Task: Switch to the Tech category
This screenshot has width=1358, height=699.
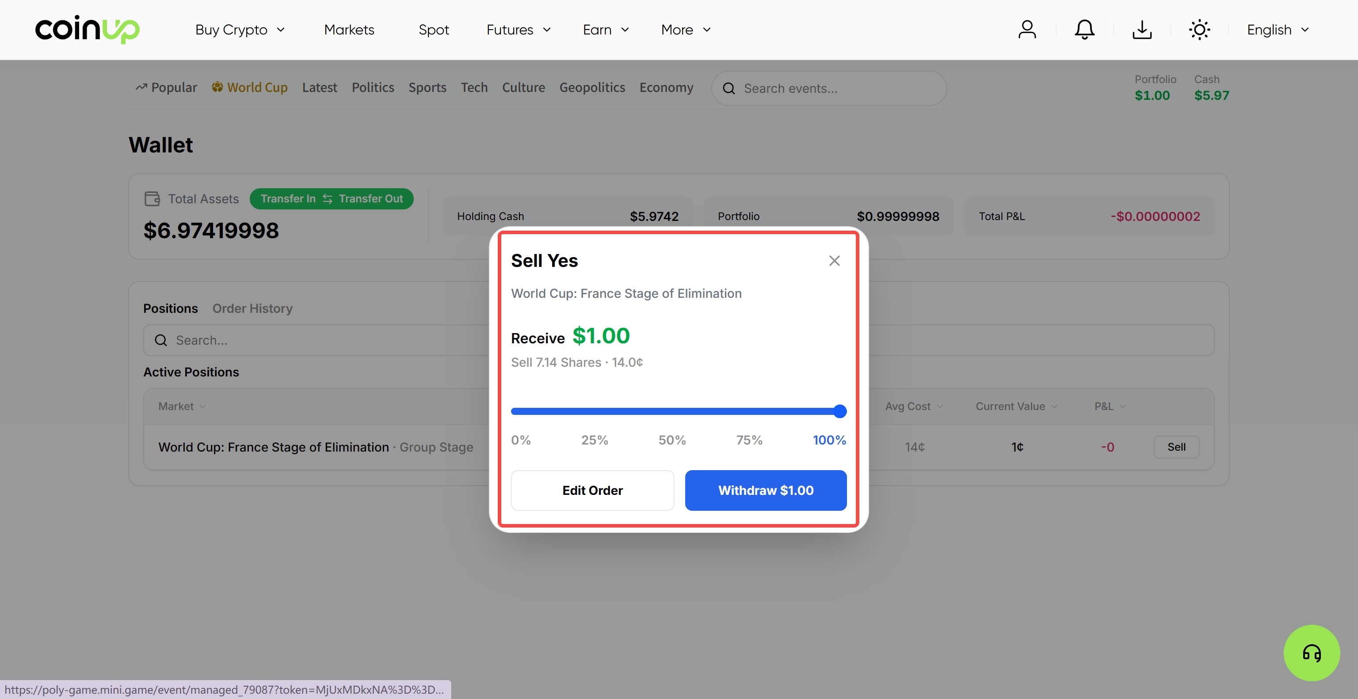Action: pyautogui.click(x=474, y=87)
